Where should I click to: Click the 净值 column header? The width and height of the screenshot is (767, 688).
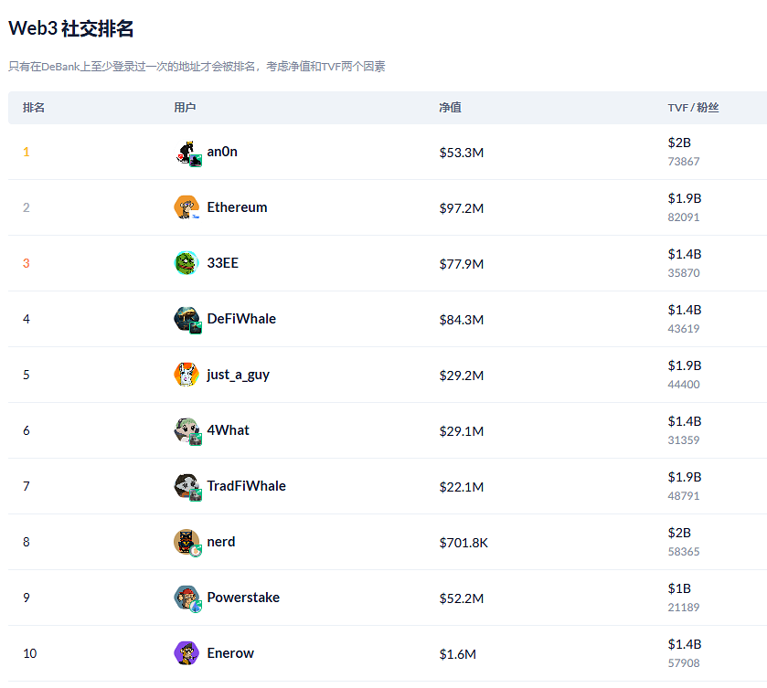point(450,108)
